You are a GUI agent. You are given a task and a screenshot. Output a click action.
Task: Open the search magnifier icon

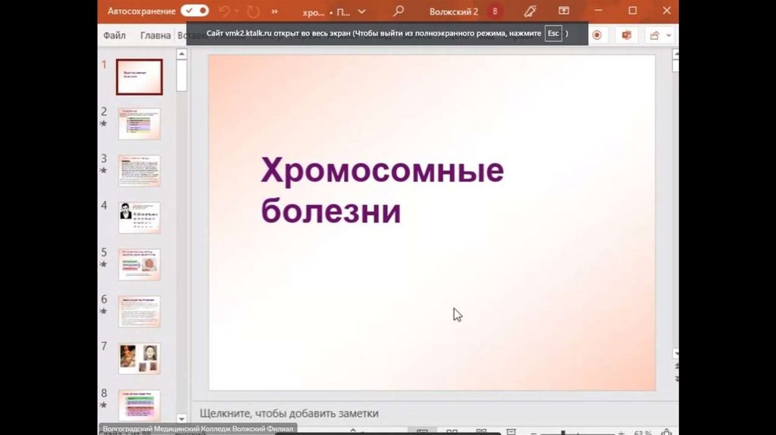click(x=398, y=11)
